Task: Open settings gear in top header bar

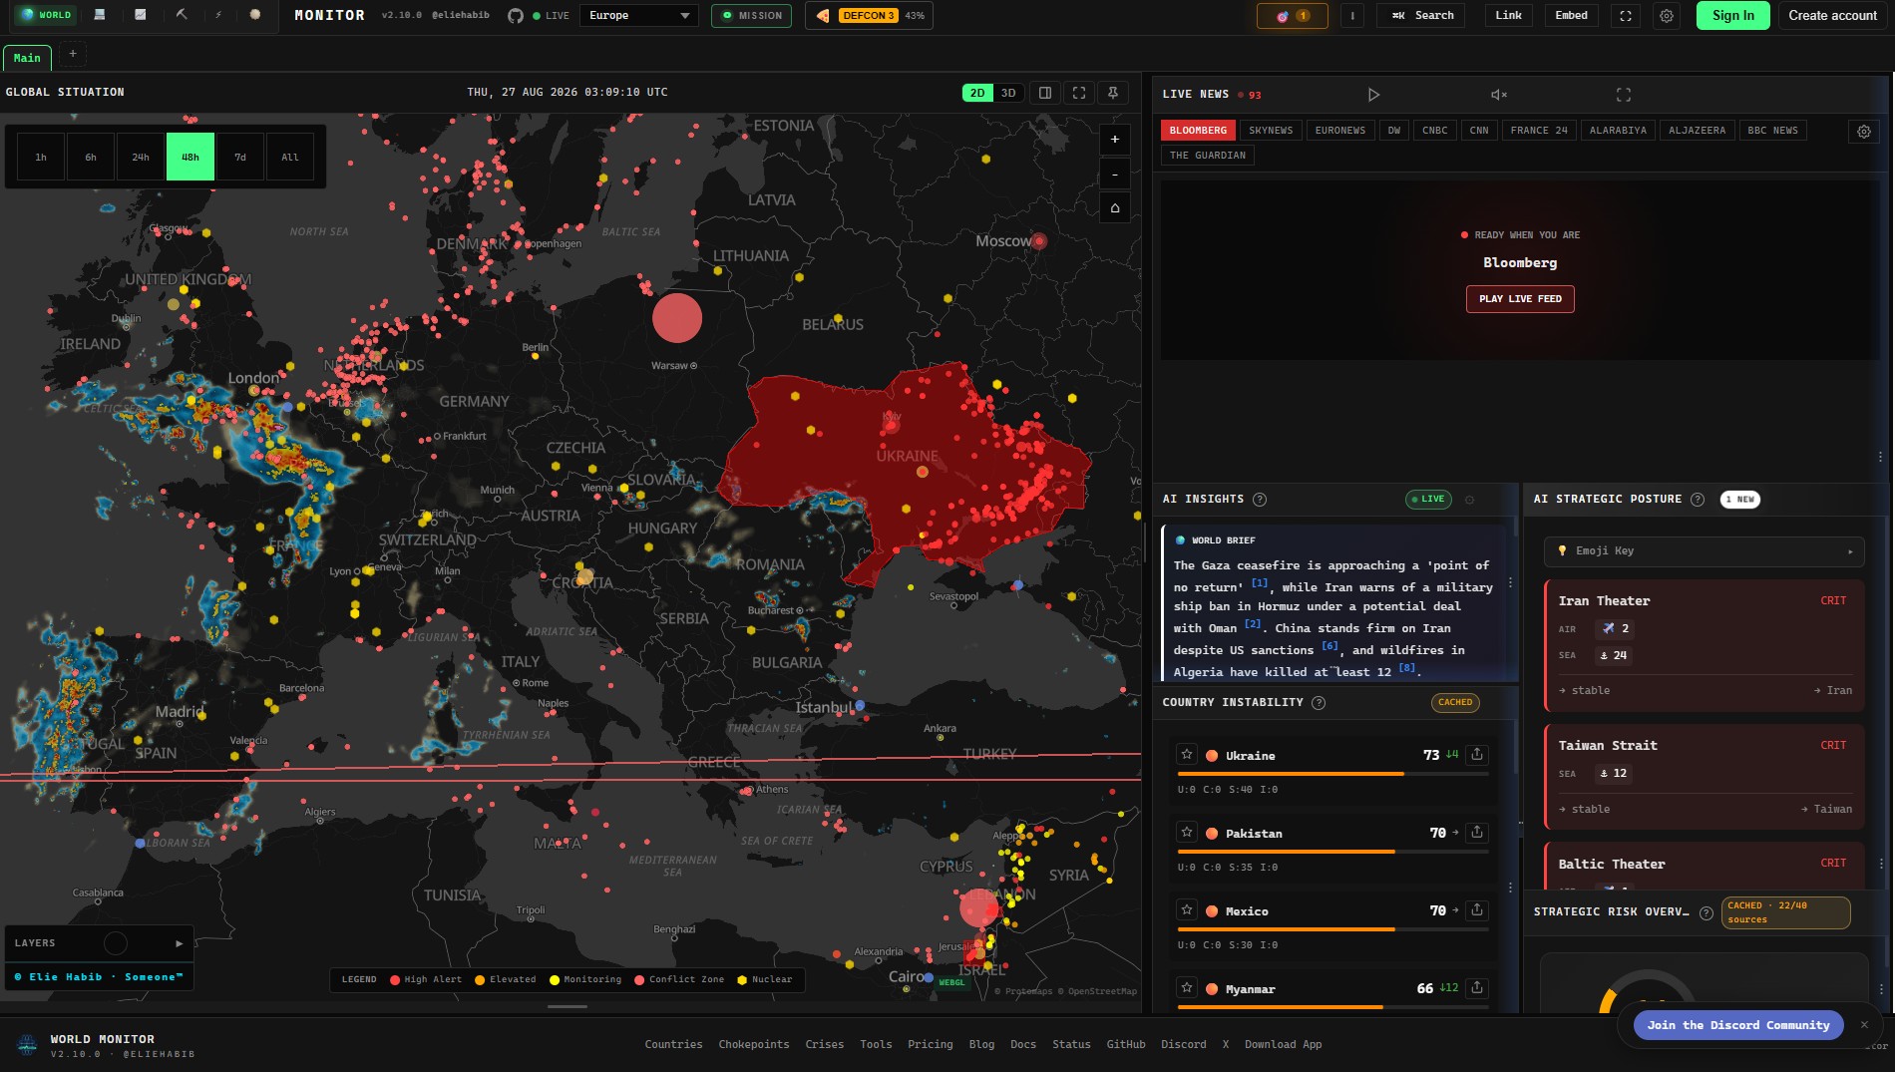Action: click(x=1667, y=16)
